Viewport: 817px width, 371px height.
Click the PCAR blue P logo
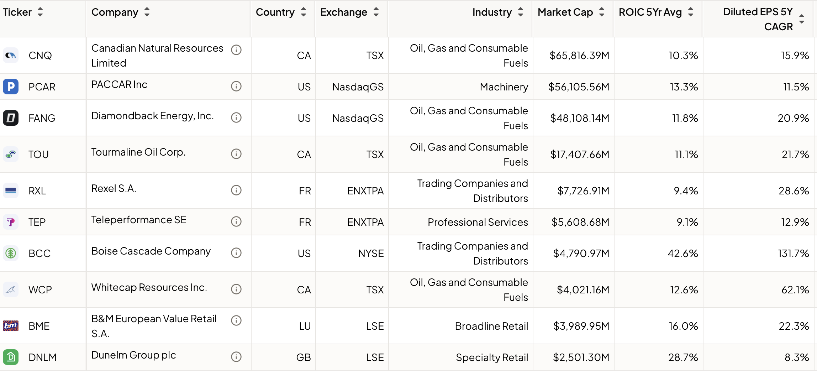click(11, 87)
